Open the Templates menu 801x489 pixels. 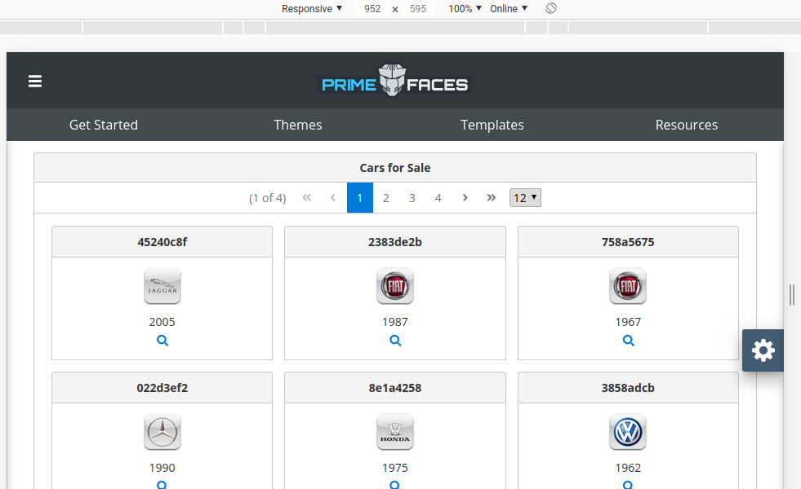[492, 125]
